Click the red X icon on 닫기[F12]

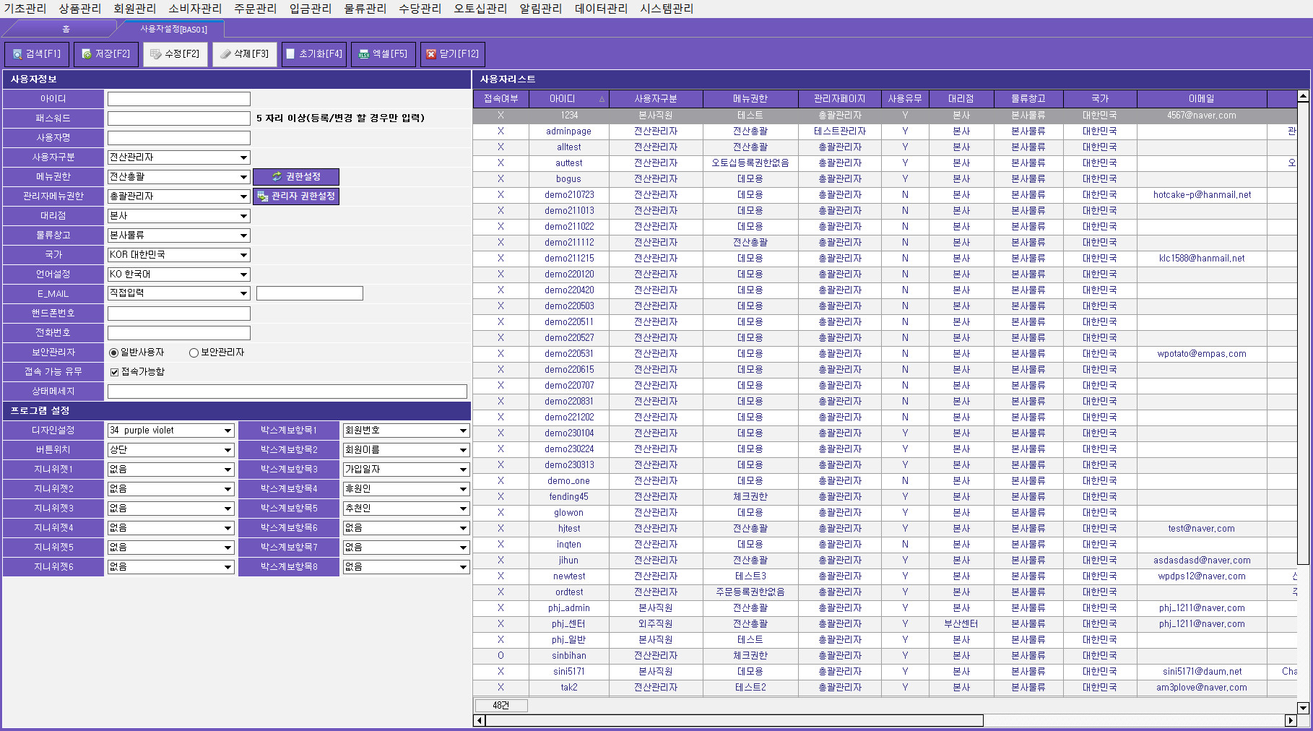click(431, 54)
